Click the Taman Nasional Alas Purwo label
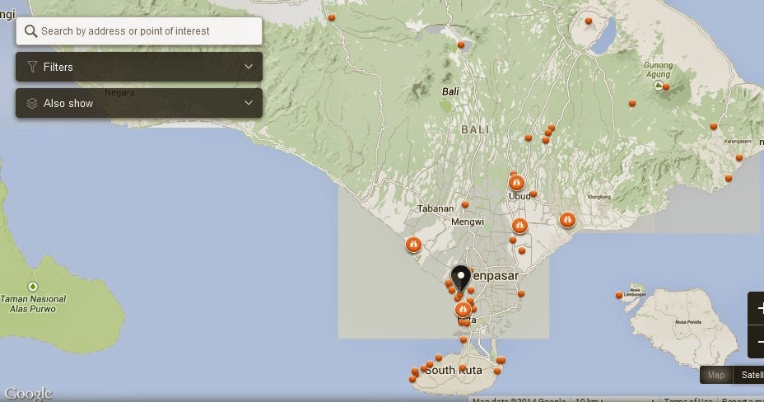Viewport: 764px width, 402px height. [33, 304]
